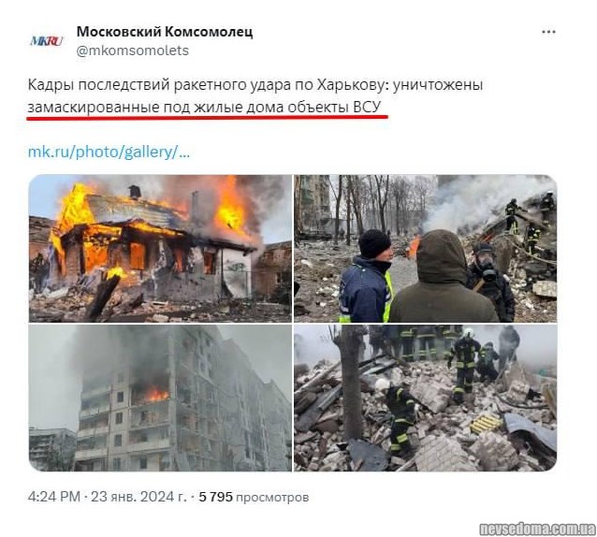Click the first line of tweet text
597x537 pixels.
(255, 85)
